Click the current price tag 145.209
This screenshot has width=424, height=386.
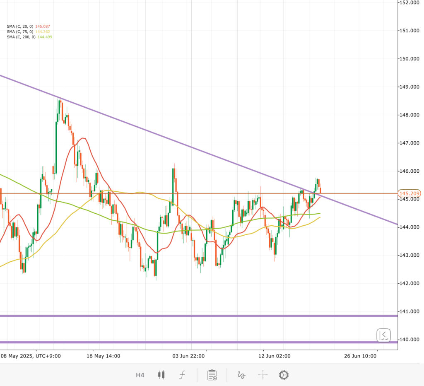click(x=409, y=193)
